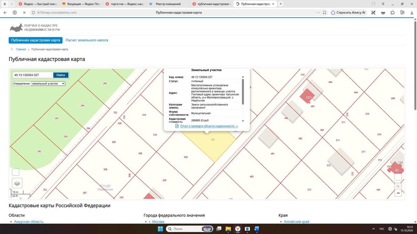Click the popup info scrollbar
This screenshot has height=234, width=417.
pos(243,92)
